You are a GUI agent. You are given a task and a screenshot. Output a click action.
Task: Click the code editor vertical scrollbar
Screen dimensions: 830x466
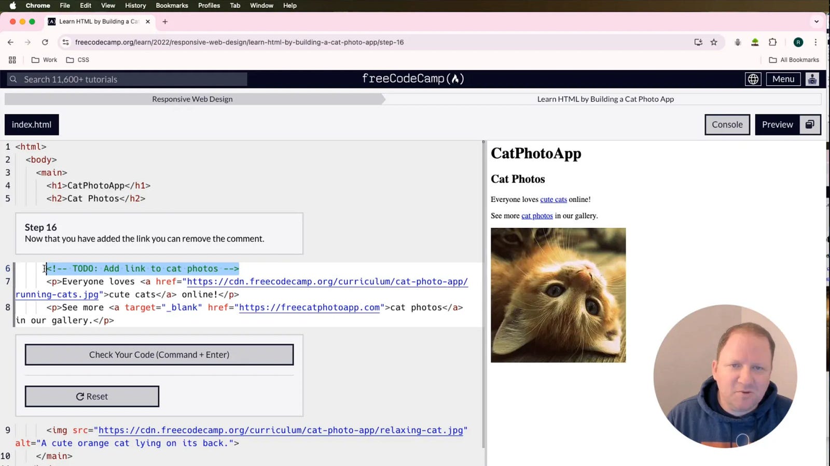tap(483, 295)
